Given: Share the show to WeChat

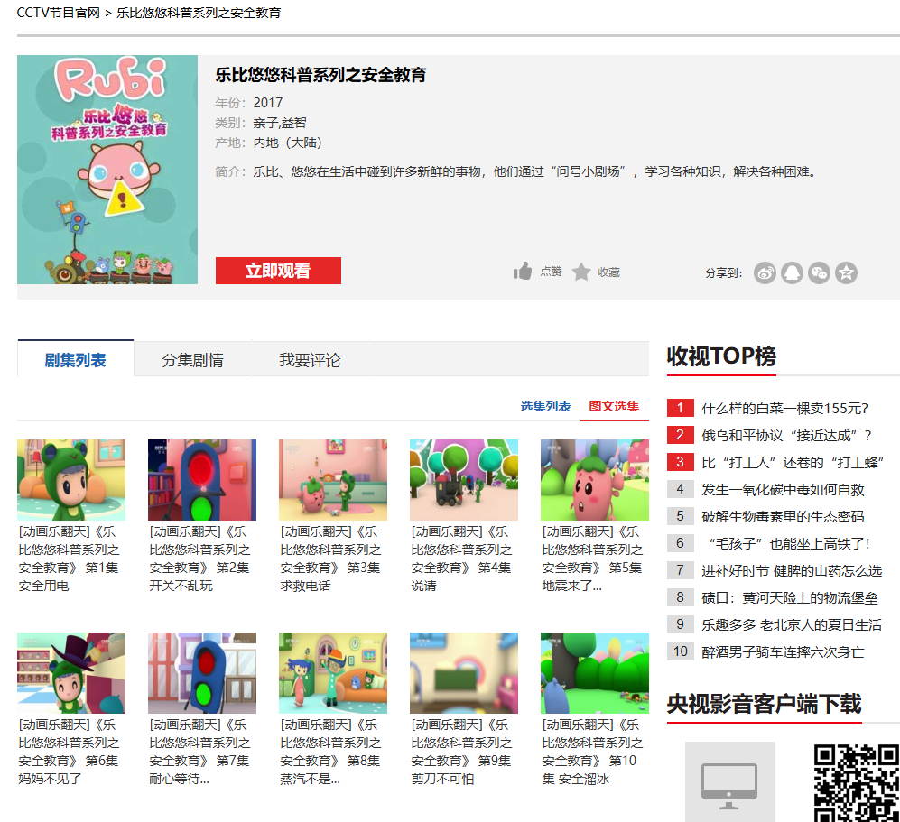Looking at the screenshot, I should [x=819, y=272].
